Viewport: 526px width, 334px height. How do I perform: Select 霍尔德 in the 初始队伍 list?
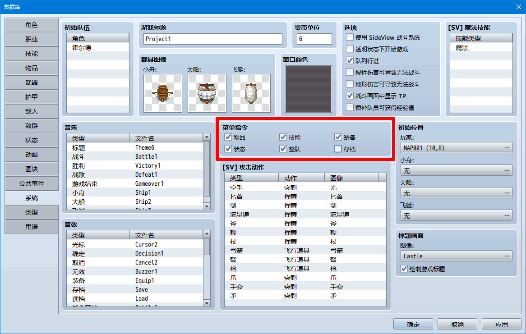tap(98, 48)
